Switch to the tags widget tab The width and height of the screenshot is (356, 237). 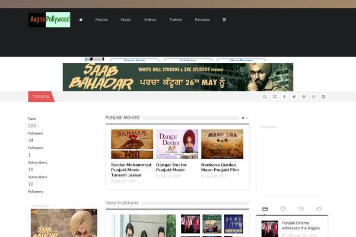point(319,209)
